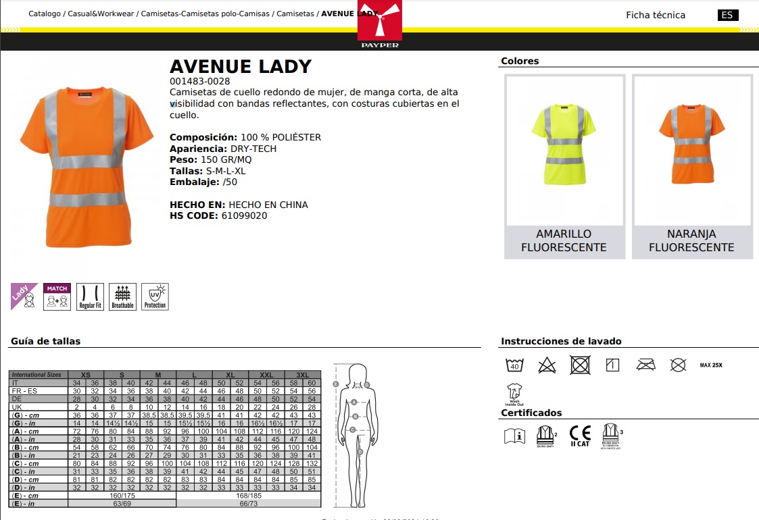Open Camisetas-Camisetas polo-Camisas breadcrumb
The height and width of the screenshot is (520, 759).
[x=205, y=14]
